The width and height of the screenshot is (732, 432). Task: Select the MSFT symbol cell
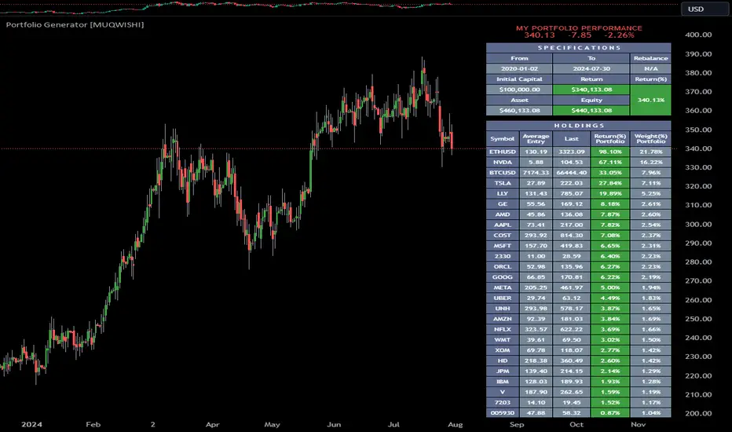point(503,246)
